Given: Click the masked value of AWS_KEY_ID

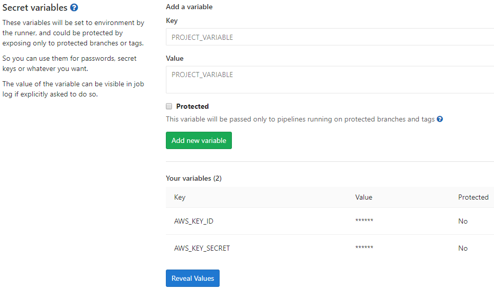Looking at the screenshot, I should point(364,221).
